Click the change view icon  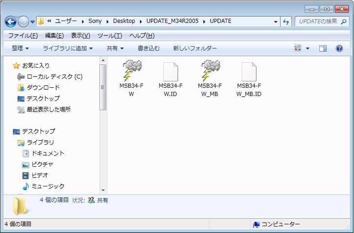298,49
